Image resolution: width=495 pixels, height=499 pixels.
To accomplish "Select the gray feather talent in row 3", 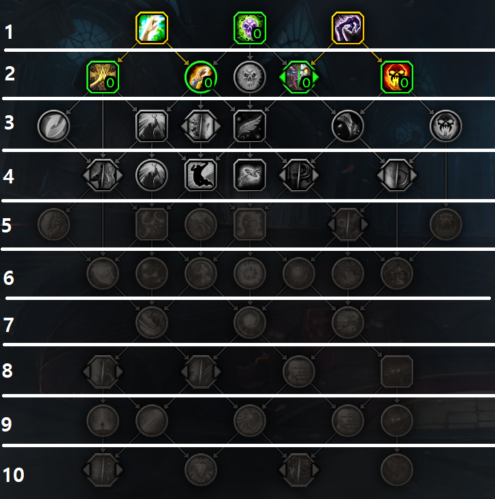I will pos(250,126).
